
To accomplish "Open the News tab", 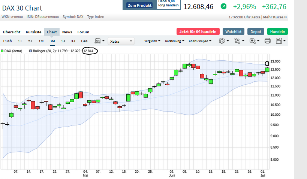I will coord(67,32).
